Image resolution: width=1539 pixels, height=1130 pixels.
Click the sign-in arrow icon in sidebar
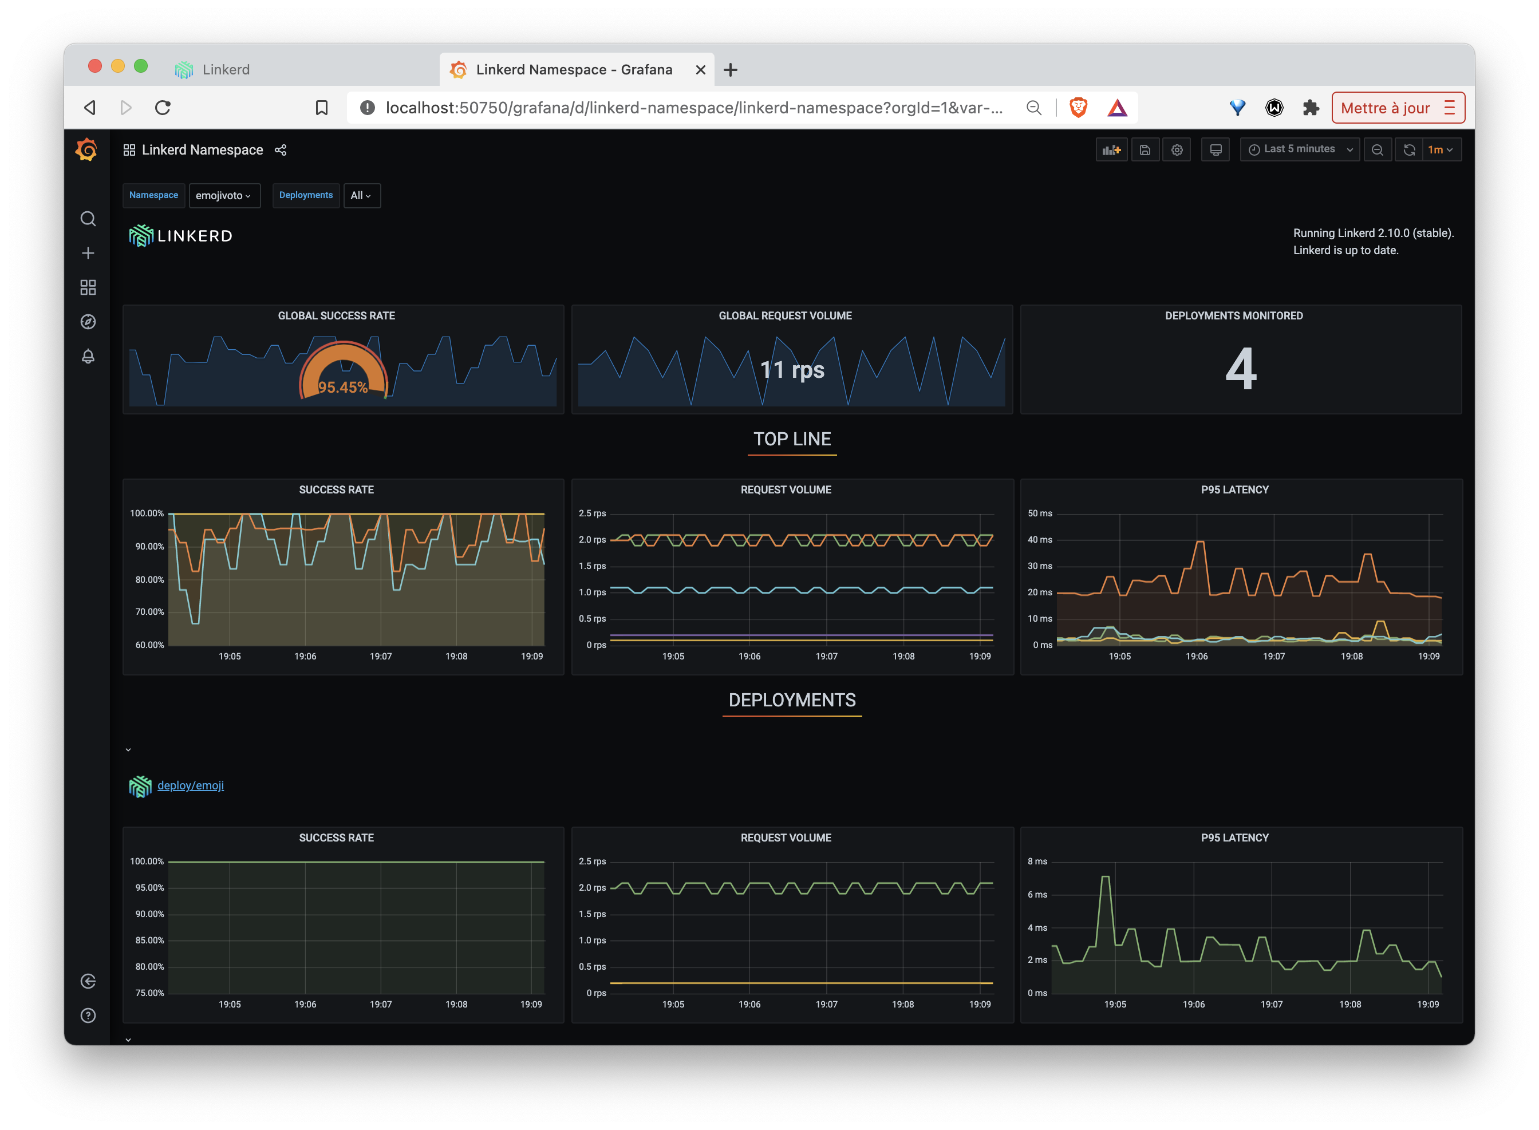[x=88, y=981]
